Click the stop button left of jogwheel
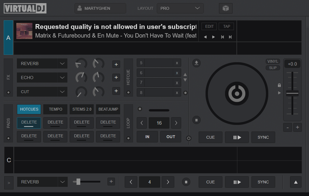The height and width of the screenshot is (196, 309). pos(196,120)
